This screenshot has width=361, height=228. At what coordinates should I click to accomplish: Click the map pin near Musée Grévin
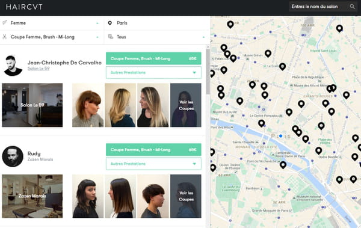coord(268,54)
